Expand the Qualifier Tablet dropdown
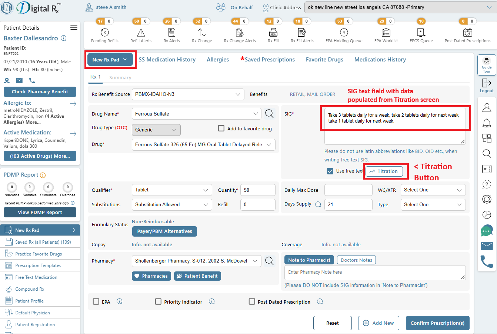 [x=172, y=190]
